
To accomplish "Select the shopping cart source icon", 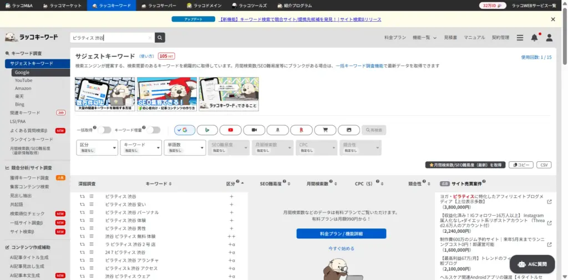I will click(x=325, y=130).
